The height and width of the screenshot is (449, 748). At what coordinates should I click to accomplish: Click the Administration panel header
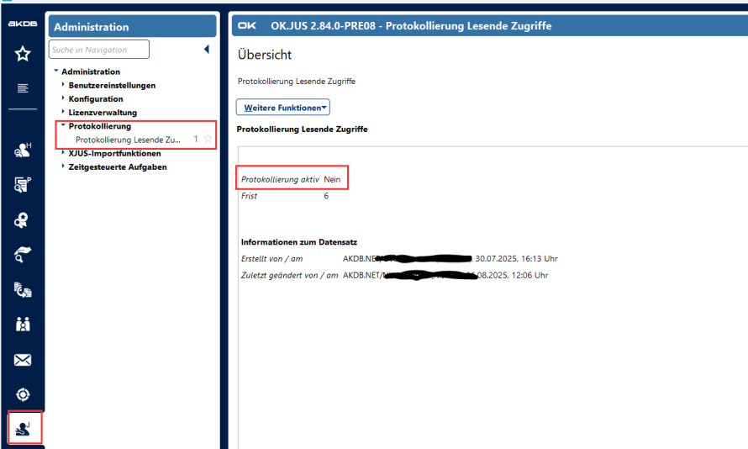(x=132, y=26)
